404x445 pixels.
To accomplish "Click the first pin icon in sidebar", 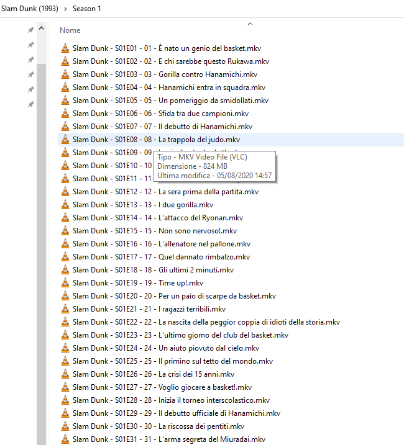I will coord(31,30).
